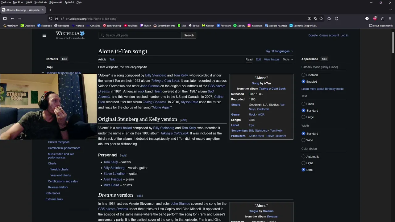This screenshot has width=395, height=222.
Task: Open the Spotify bookmark
Action: point(239,26)
